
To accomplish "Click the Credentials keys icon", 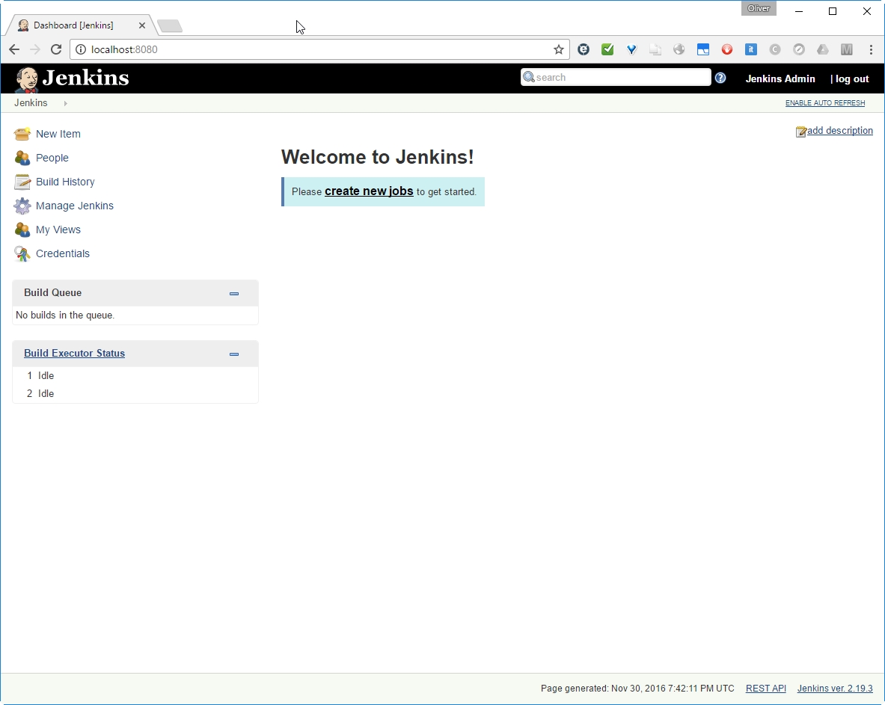I will pos(22,253).
